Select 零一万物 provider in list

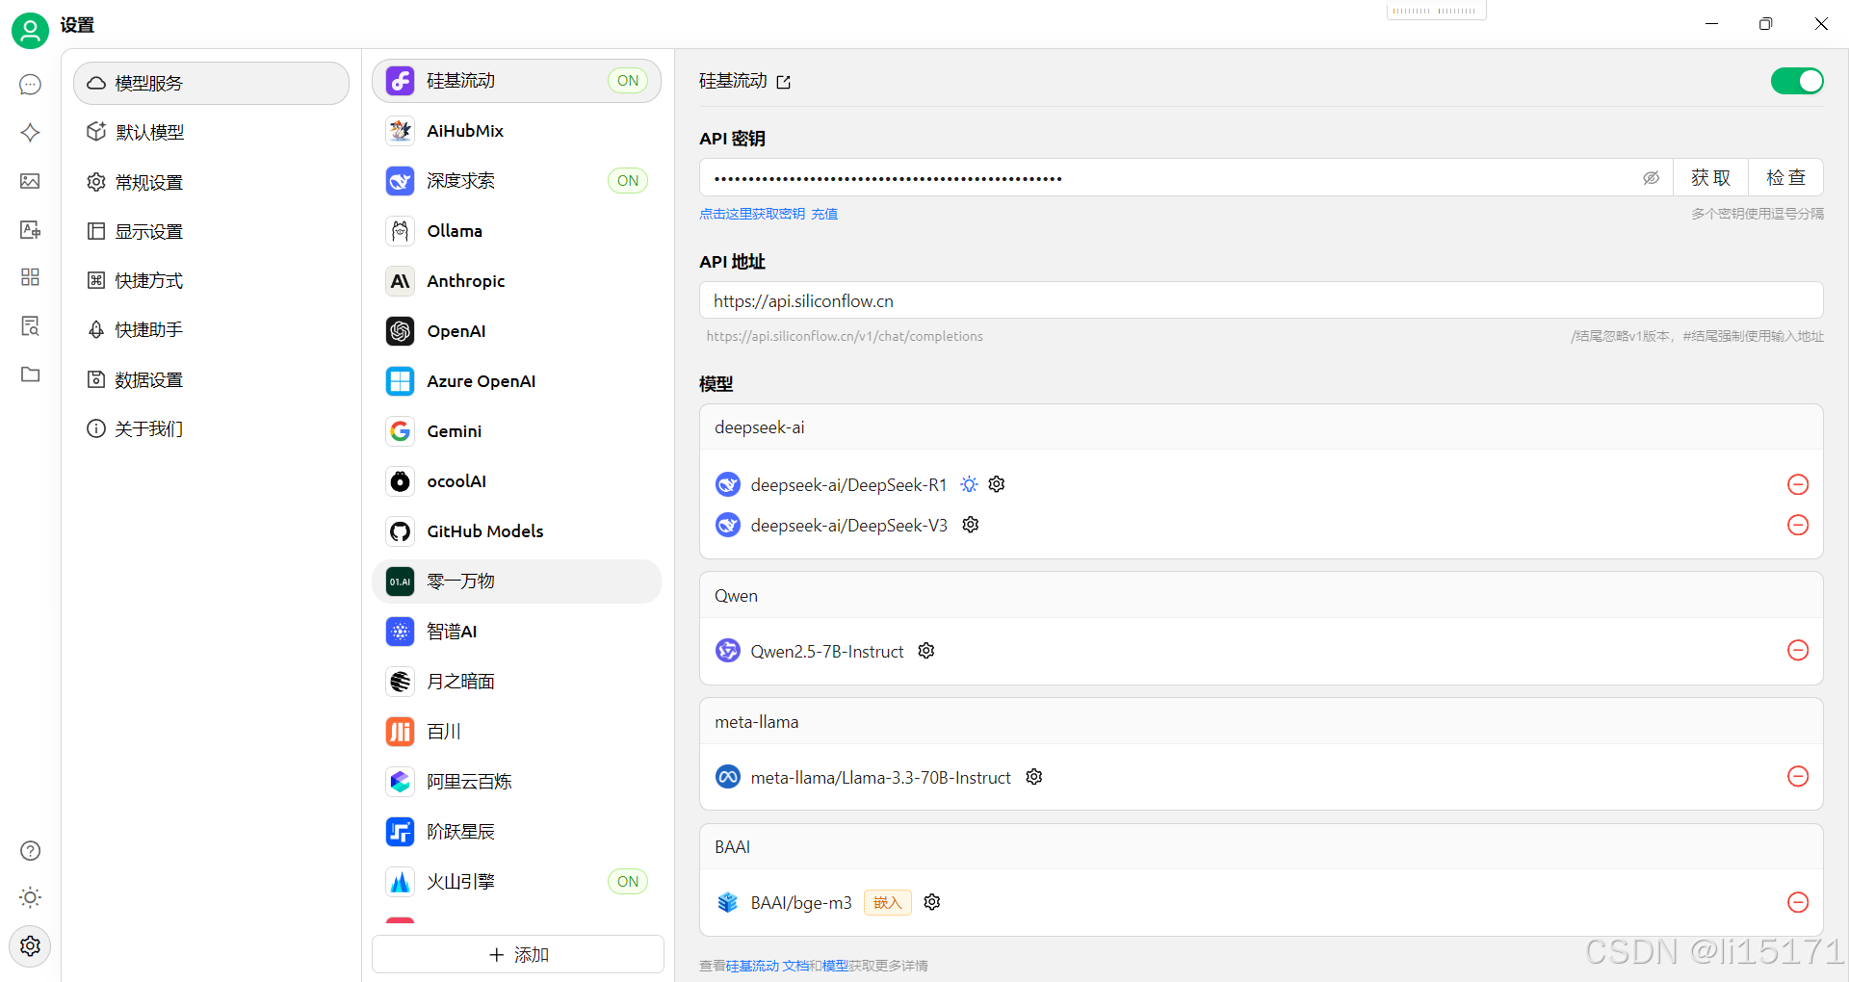[516, 581]
